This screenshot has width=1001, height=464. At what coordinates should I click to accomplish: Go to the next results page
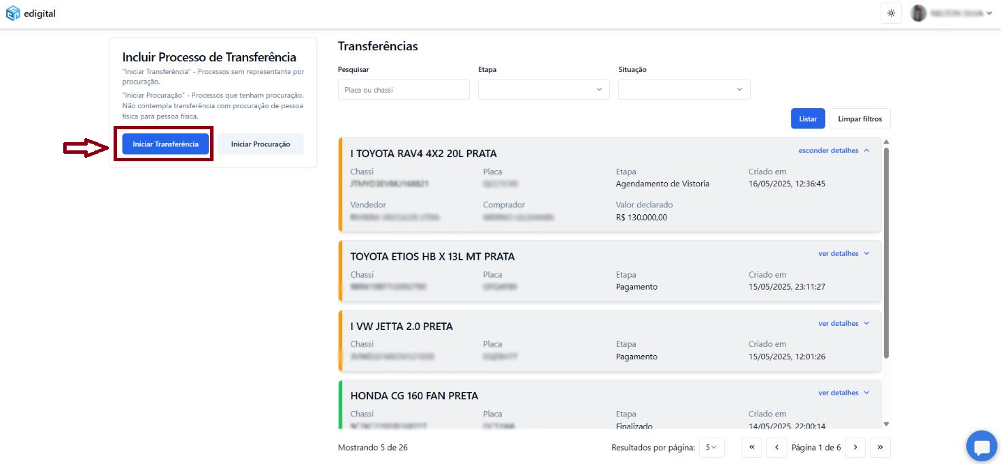pyautogui.click(x=855, y=448)
